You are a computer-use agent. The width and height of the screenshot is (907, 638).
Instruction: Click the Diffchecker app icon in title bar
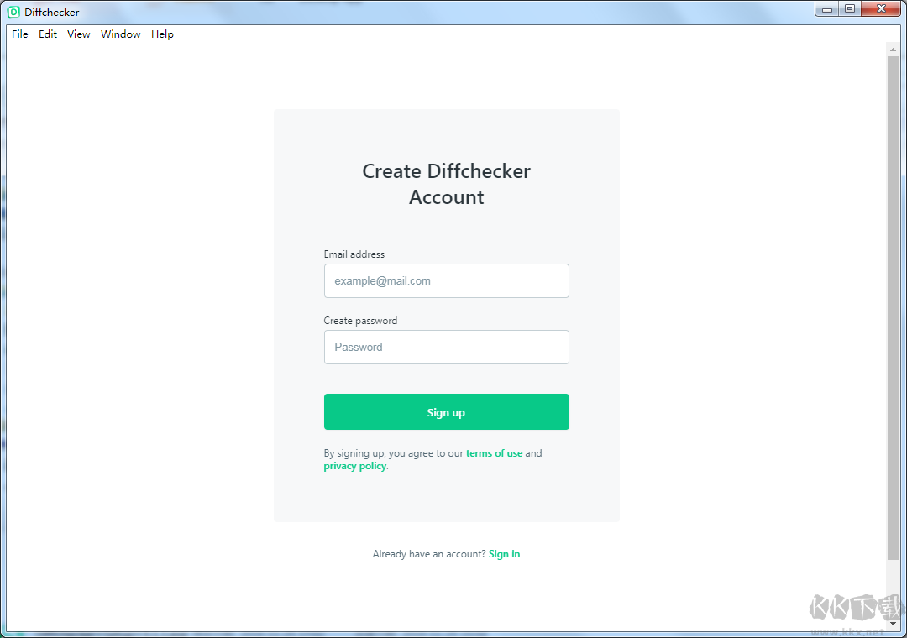pyautogui.click(x=13, y=12)
